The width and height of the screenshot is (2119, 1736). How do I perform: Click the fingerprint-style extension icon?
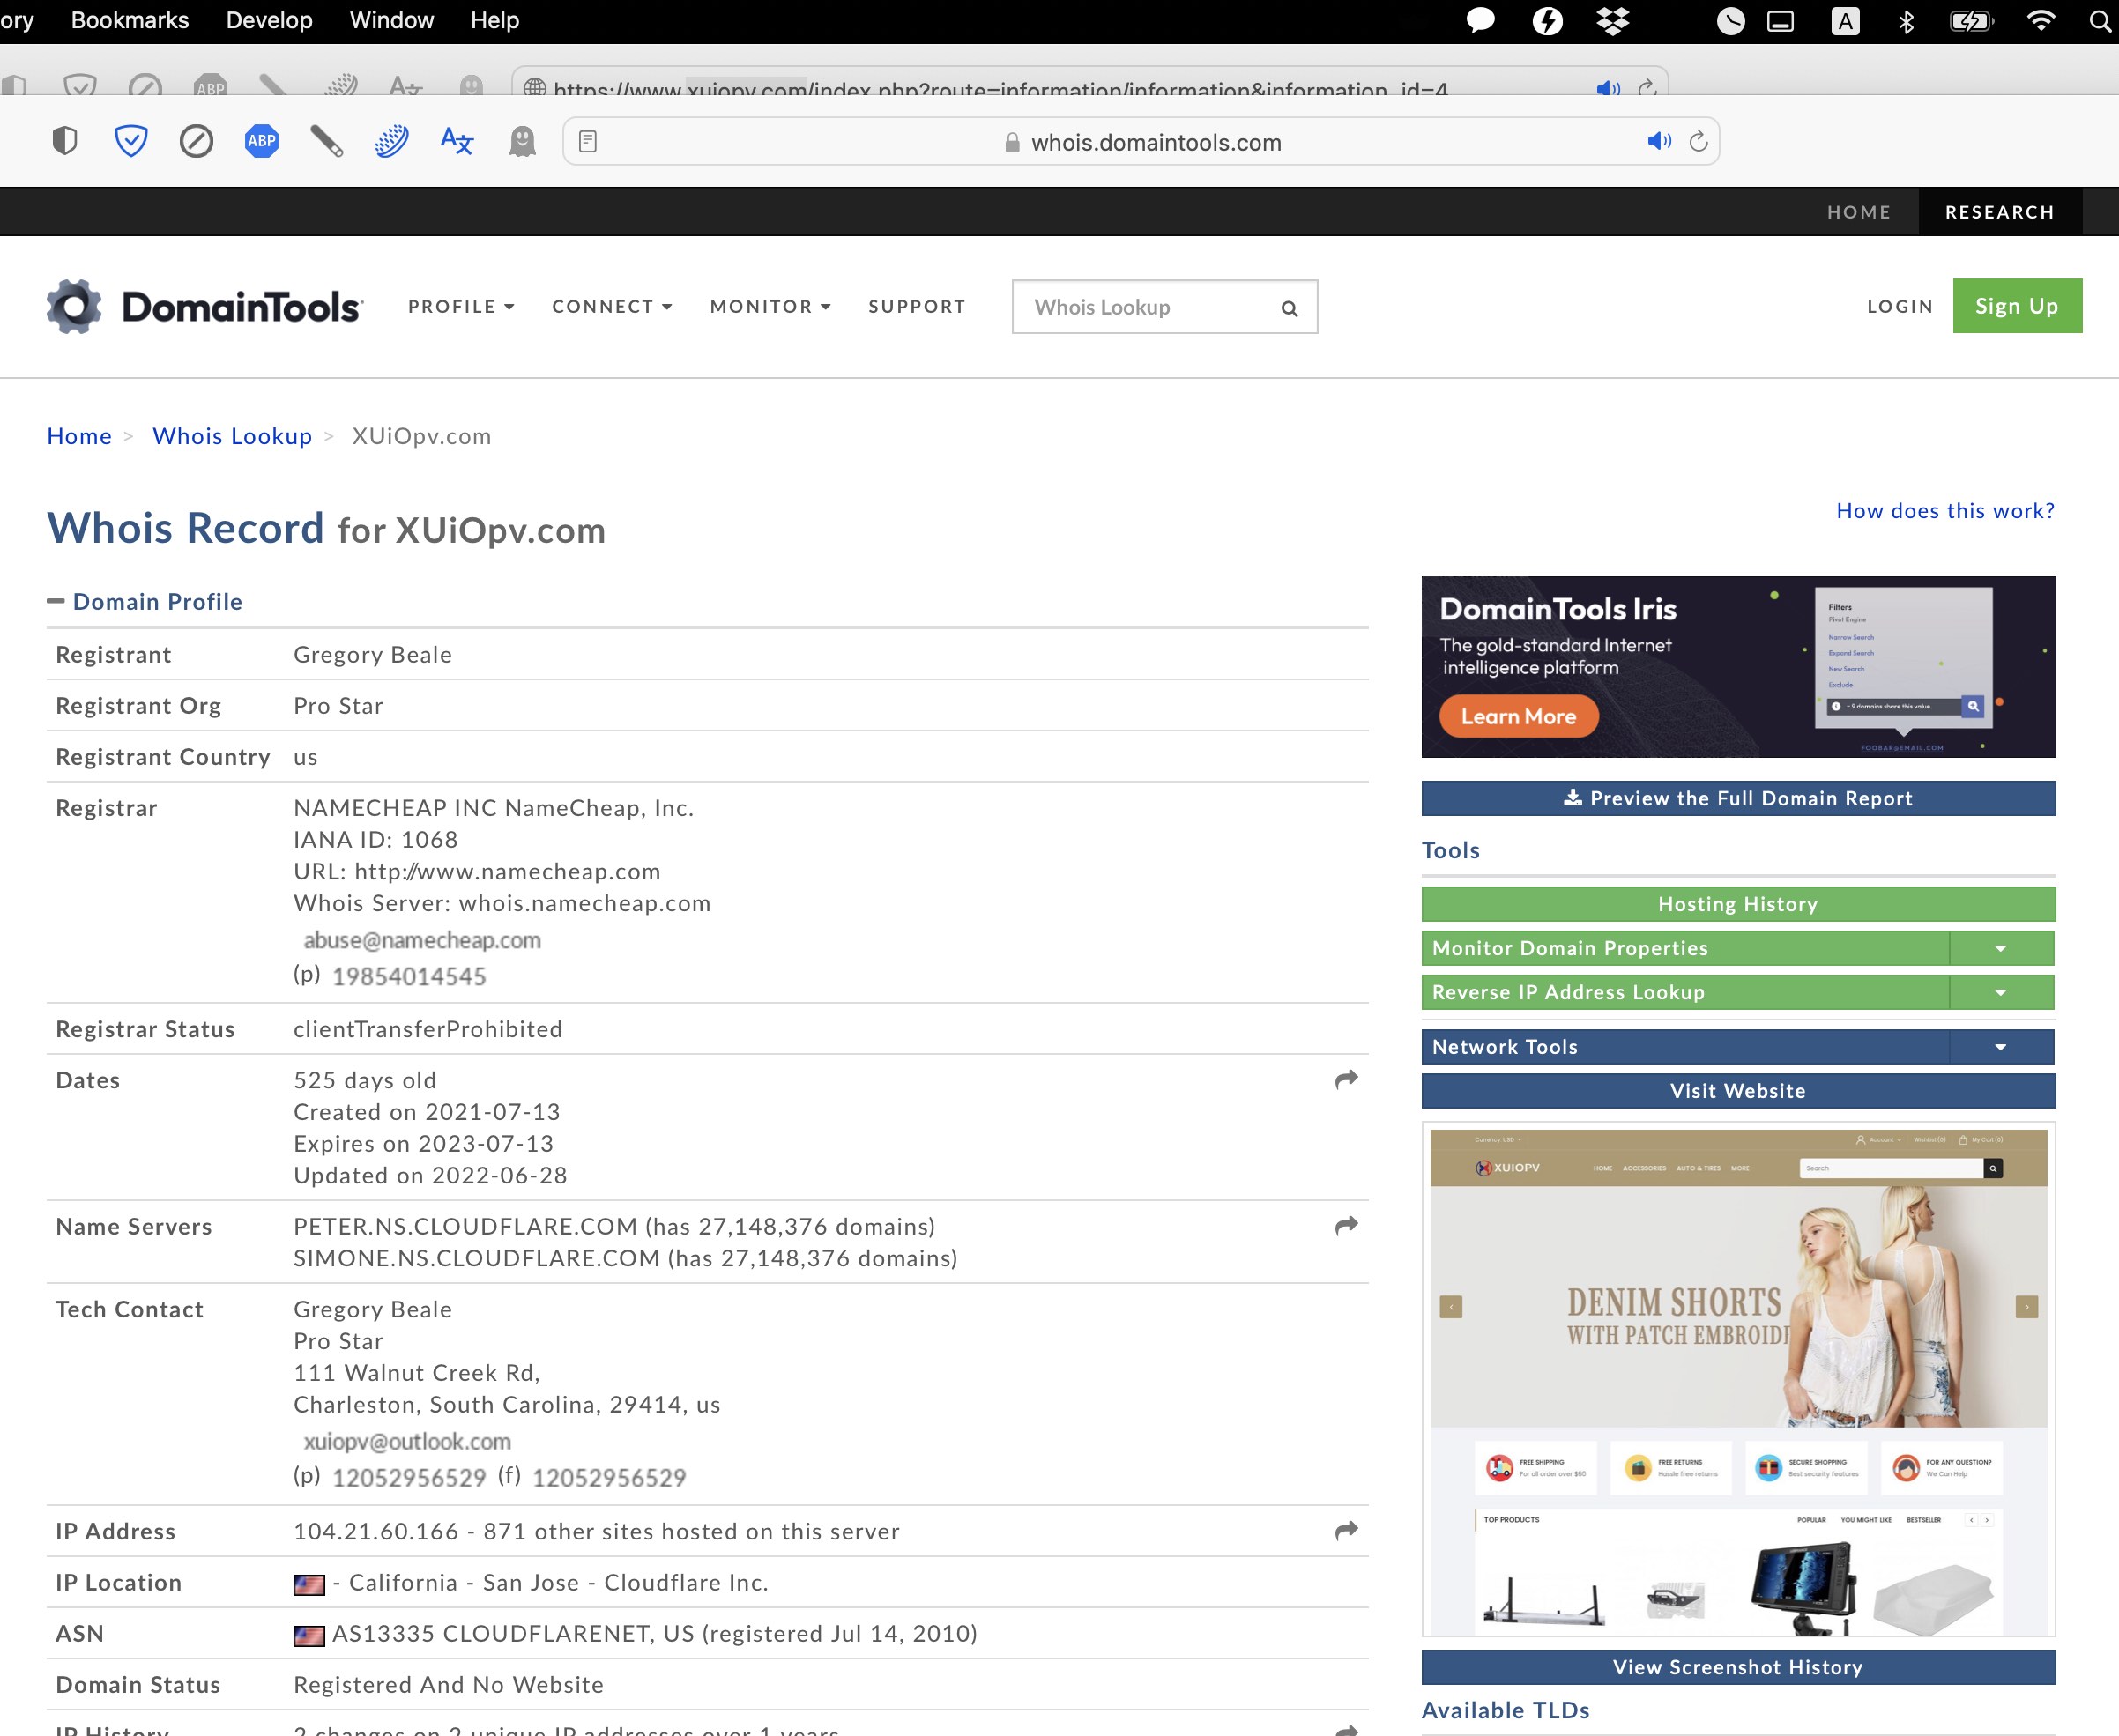pyautogui.click(x=392, y=141)
